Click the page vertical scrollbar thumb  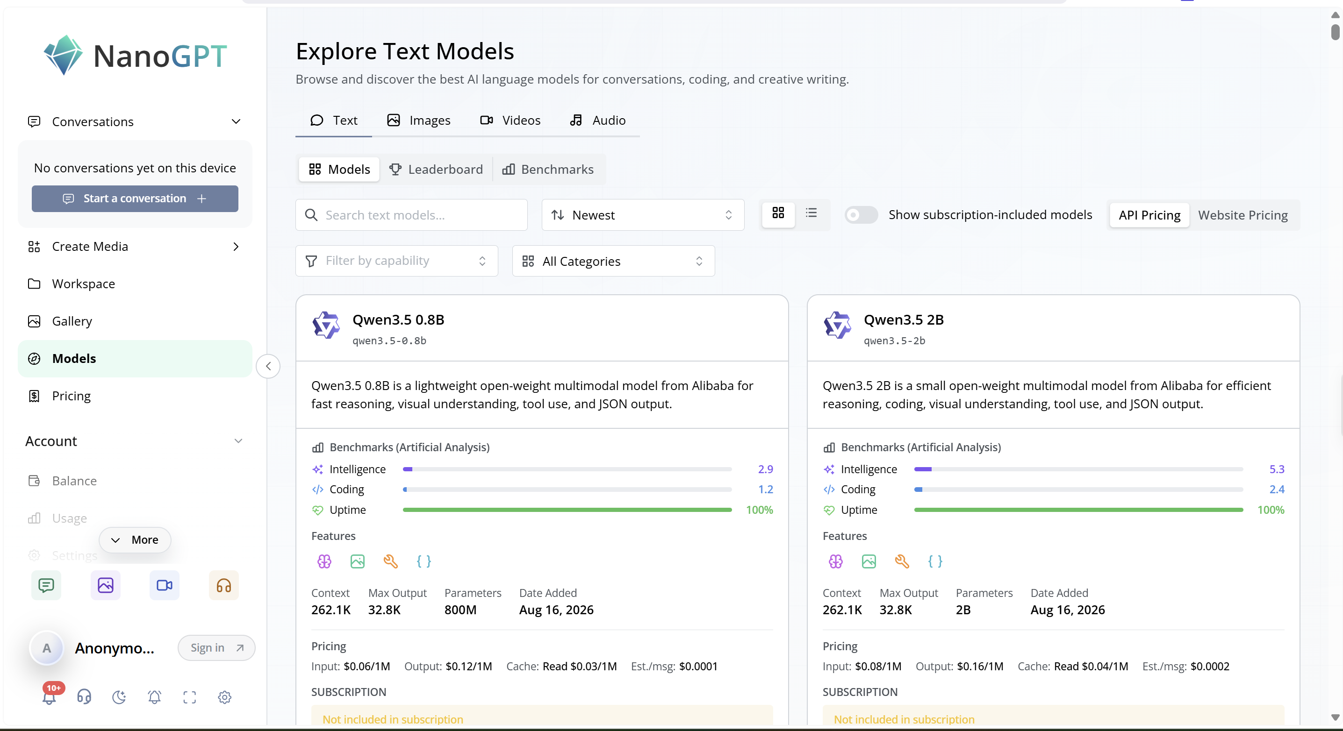pyautogui.click(x=1335, y=32)
